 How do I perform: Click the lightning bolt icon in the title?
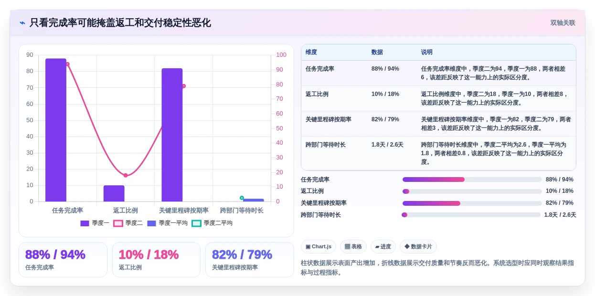[x=22, y=23]
